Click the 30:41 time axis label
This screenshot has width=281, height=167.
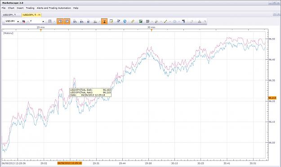click(227, 163)
